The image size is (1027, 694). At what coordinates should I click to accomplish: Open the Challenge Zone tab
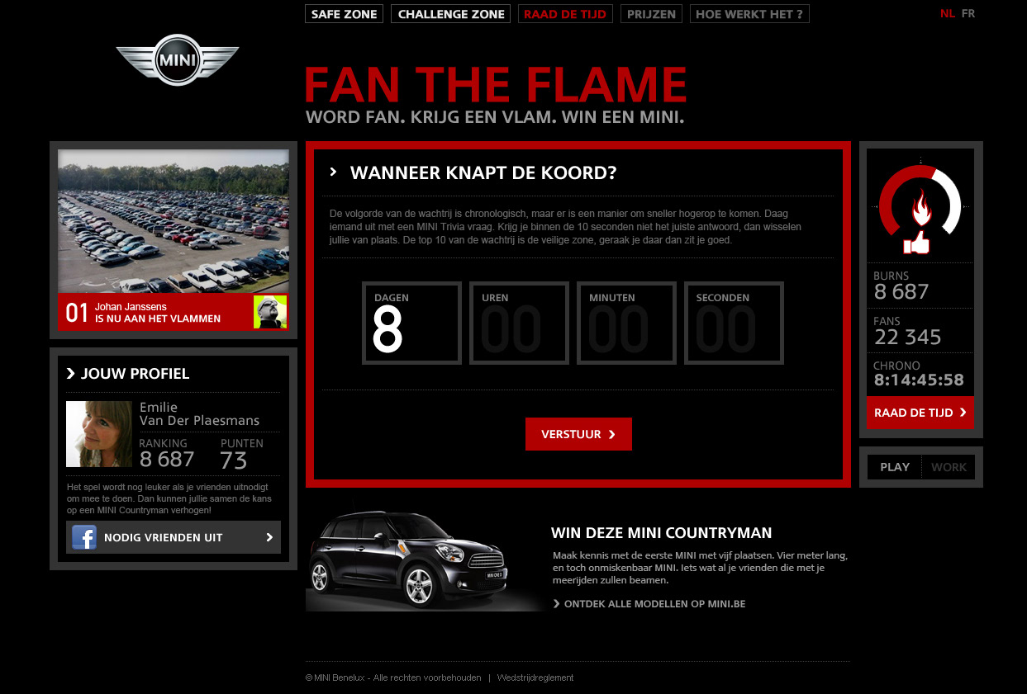click(x=451, y=14)
